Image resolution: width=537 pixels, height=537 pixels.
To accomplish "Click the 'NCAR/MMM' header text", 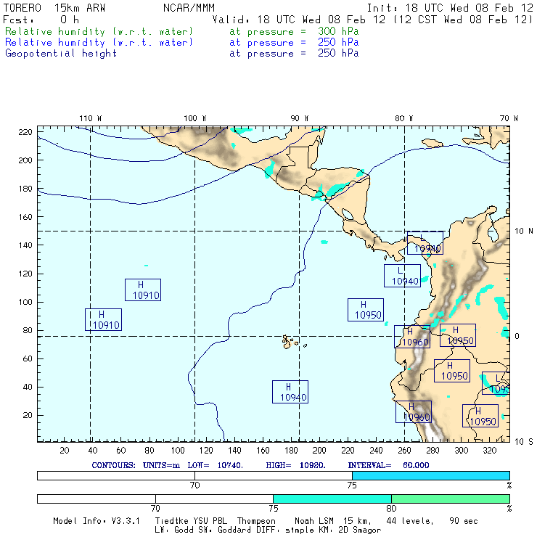I will [x=189, y=8].
